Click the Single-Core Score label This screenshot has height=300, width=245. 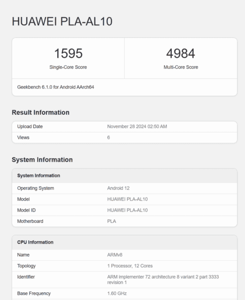point(68,67)
